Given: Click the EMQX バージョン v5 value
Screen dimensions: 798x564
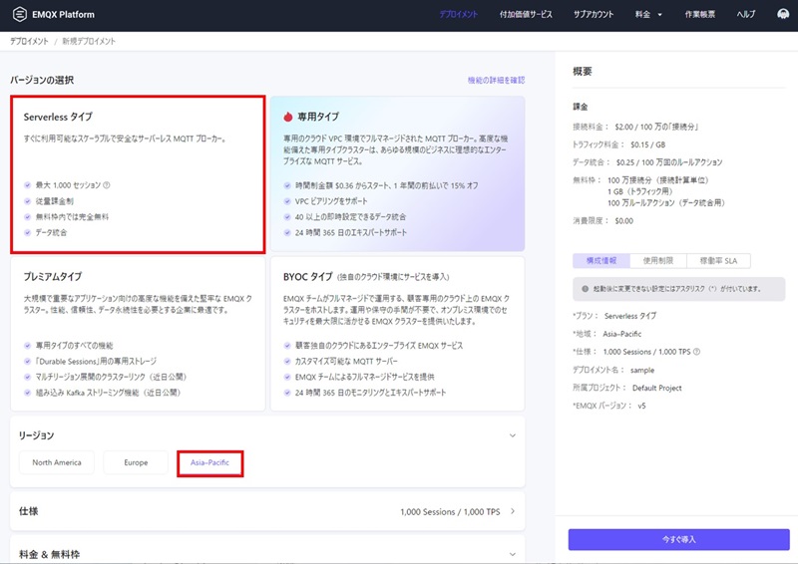Looking at the screenshot, I should [641, 406].
